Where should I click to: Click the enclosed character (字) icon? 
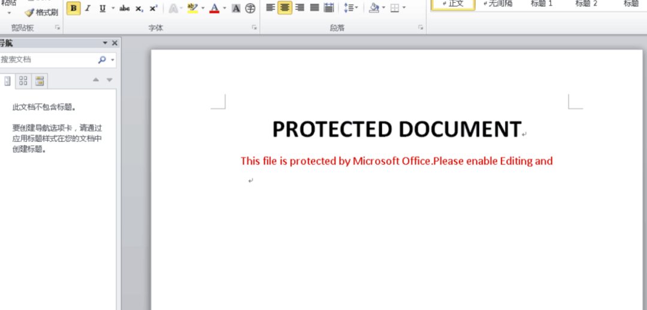click(x=250, y=8)
